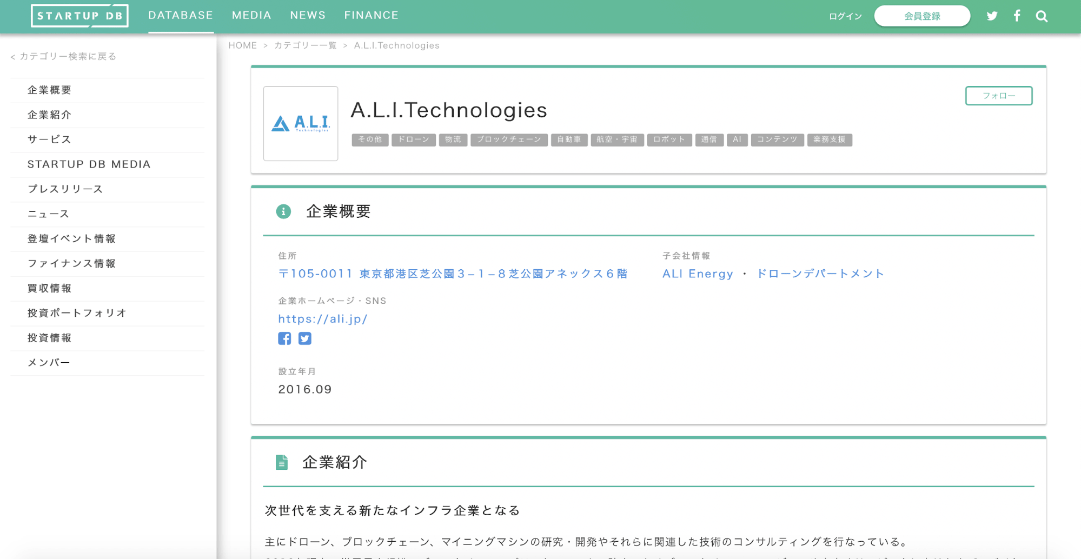Select STARTUP DB MEDIA in the sidebar
The height and width of the screenshot is (559, 1081).
point(107,165)
